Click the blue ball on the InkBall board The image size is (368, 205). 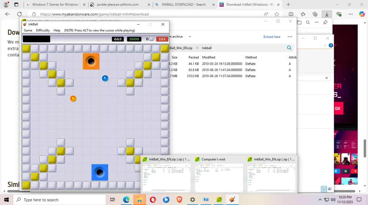(x=105, y=78)
